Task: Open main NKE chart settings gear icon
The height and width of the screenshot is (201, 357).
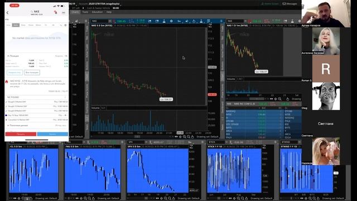Action: pyautogui.click(x=171, y=21)
